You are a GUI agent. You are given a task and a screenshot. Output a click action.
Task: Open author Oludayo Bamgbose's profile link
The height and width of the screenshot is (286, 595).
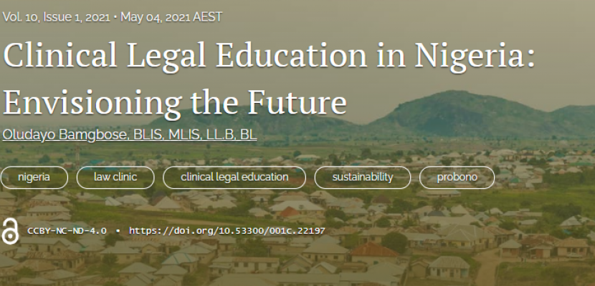[66, 134]
